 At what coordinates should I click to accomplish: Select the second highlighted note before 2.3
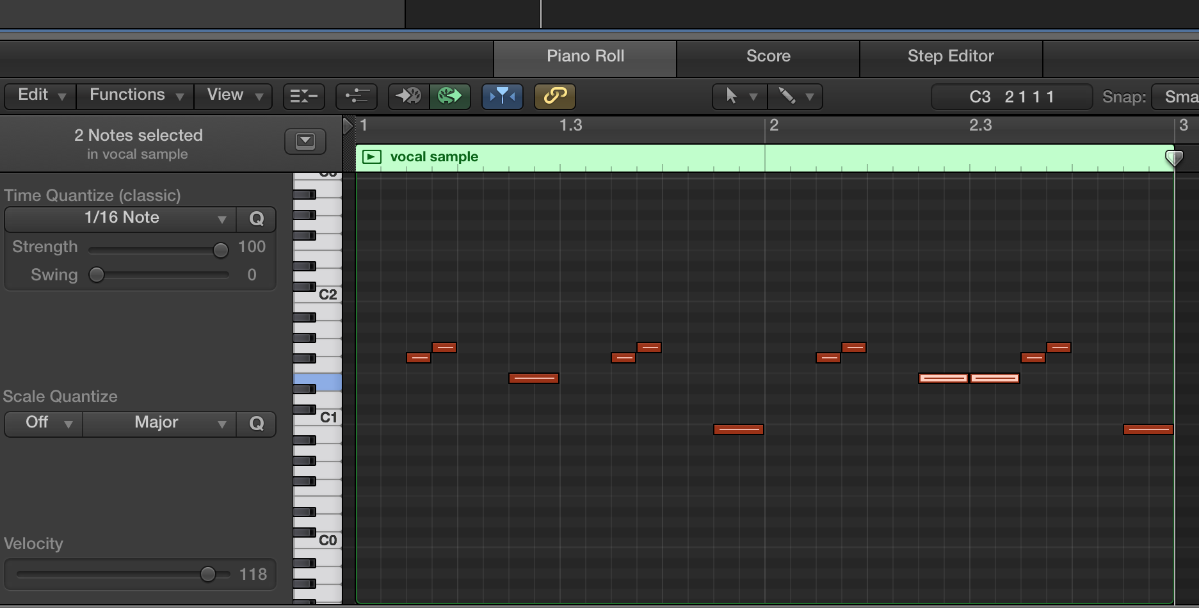click(x=943, y=378)
